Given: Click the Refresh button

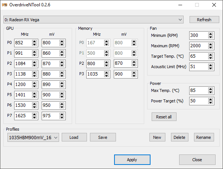Looking at the screenshot, I should 204,20.
